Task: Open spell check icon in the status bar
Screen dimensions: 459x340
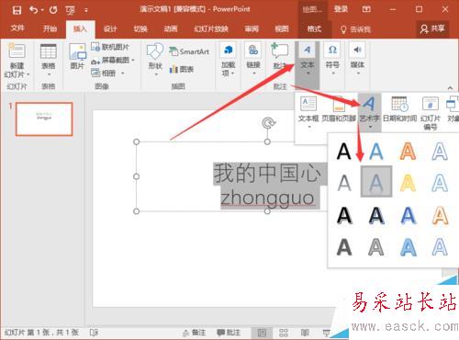Action: (x=94, y=333)
